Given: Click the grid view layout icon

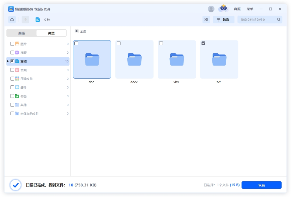Looking at the screenshot, I should 206,19.
